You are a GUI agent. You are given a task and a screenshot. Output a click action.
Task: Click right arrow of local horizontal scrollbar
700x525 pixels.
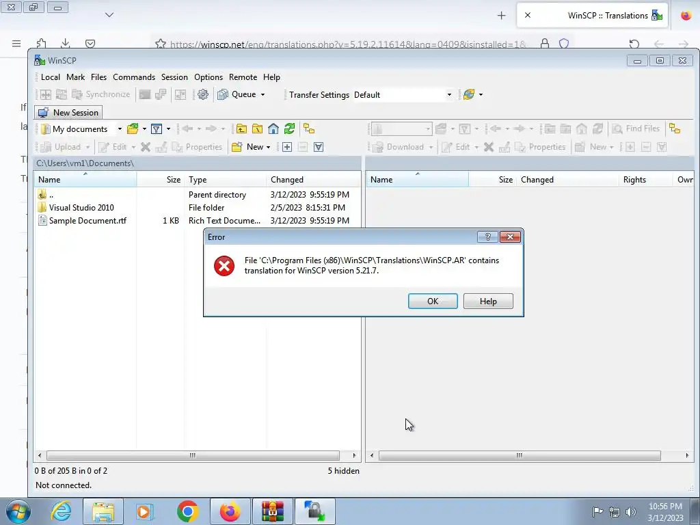click(x=355, y=455)
